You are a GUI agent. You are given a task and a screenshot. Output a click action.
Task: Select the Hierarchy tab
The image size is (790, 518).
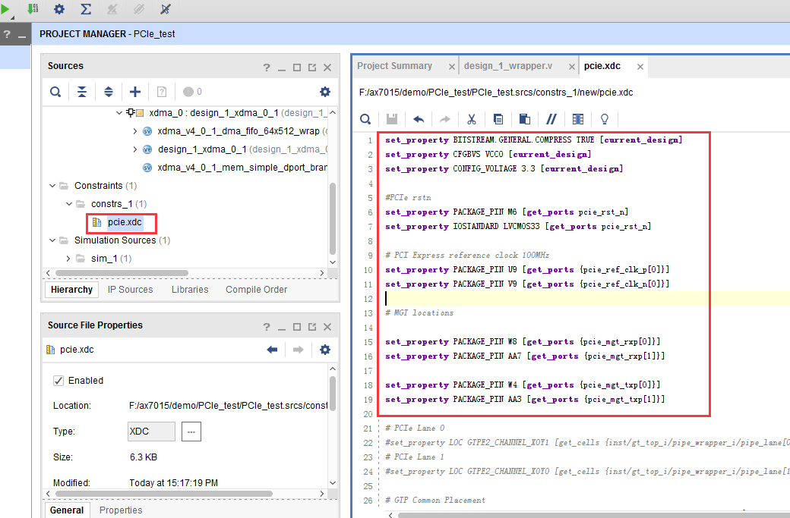pyautogui.click(x=71, y=290)
